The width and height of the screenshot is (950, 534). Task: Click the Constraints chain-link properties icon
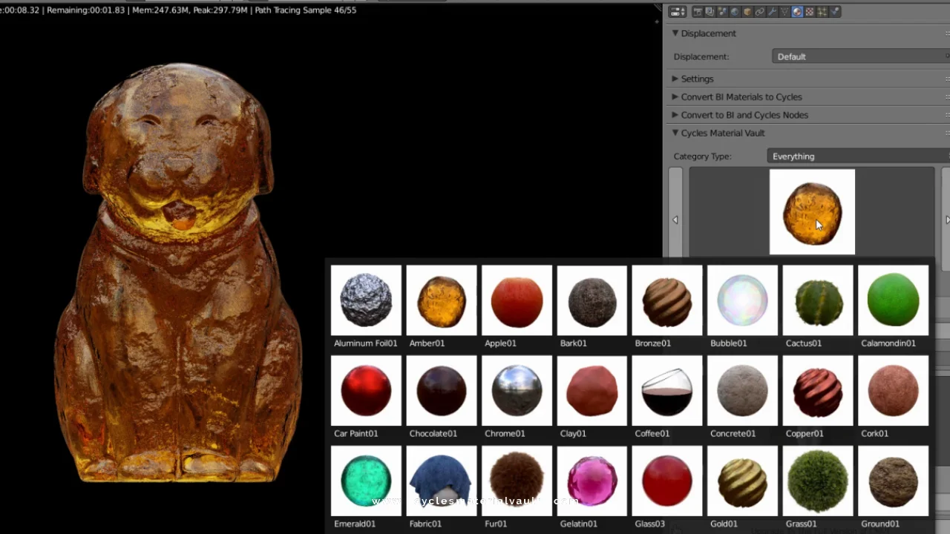(x=759, y=11)
